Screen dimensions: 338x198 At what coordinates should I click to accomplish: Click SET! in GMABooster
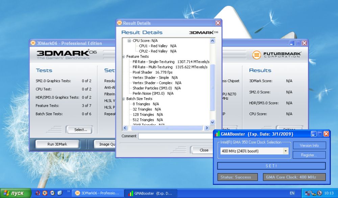click(x=271, y=166)
